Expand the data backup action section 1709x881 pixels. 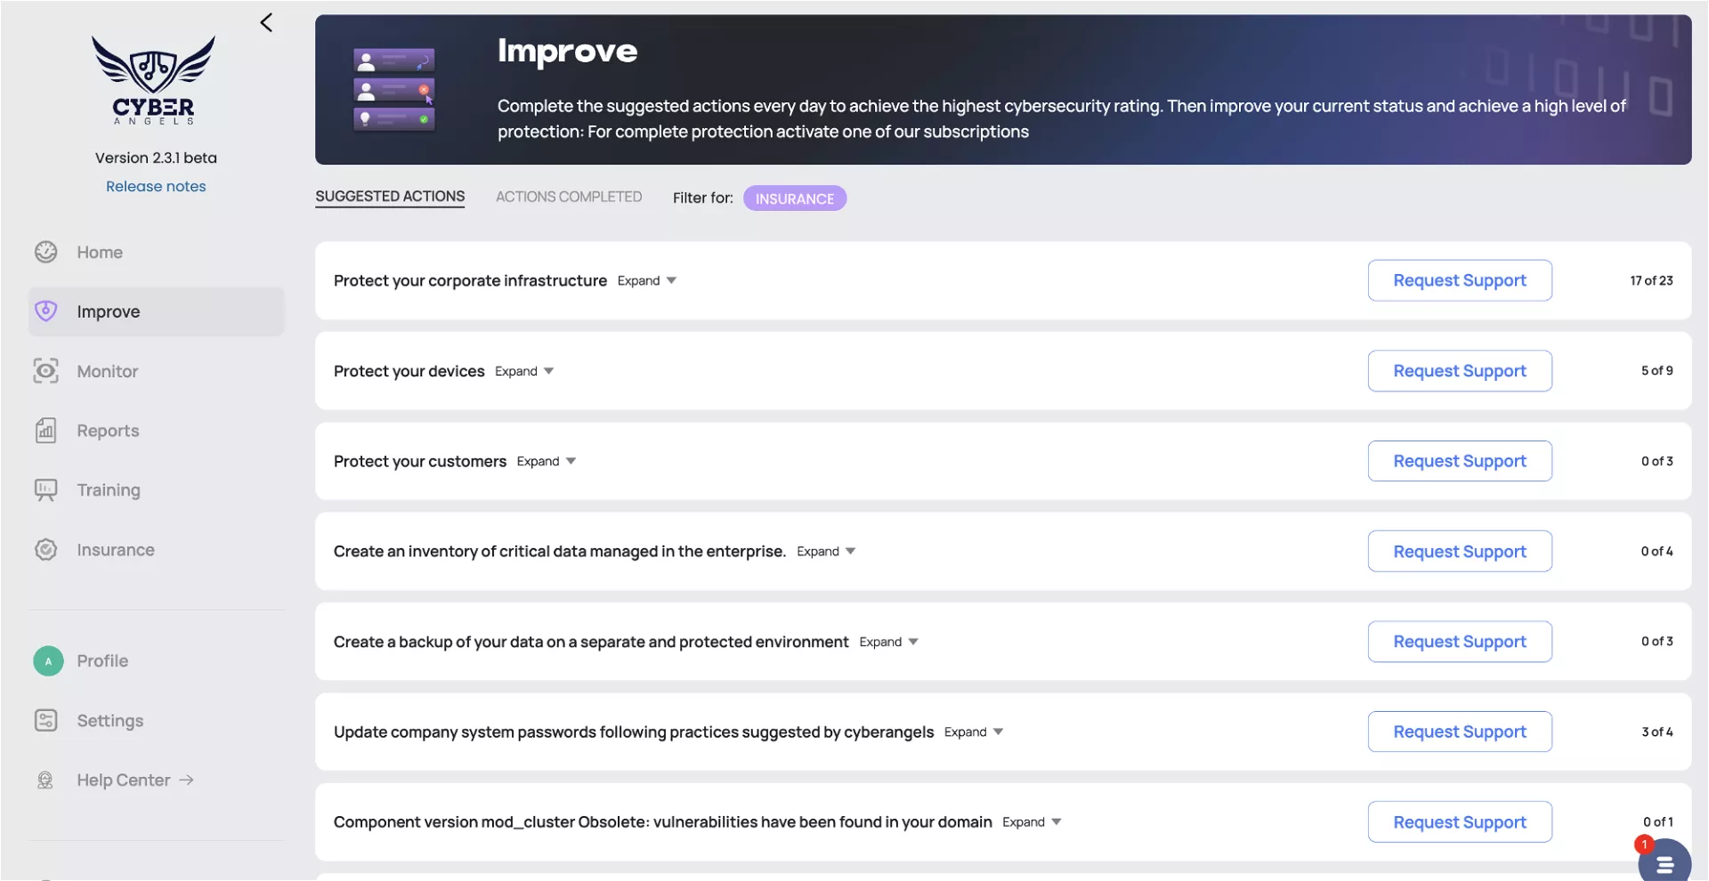tap(888, 643)
